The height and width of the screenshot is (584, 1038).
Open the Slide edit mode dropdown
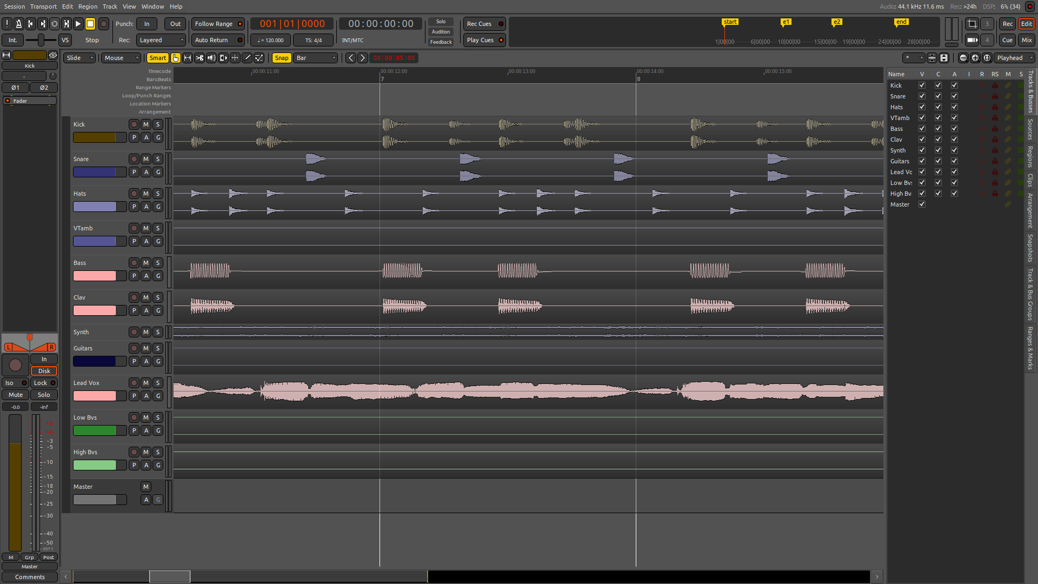tap(80, 58)
